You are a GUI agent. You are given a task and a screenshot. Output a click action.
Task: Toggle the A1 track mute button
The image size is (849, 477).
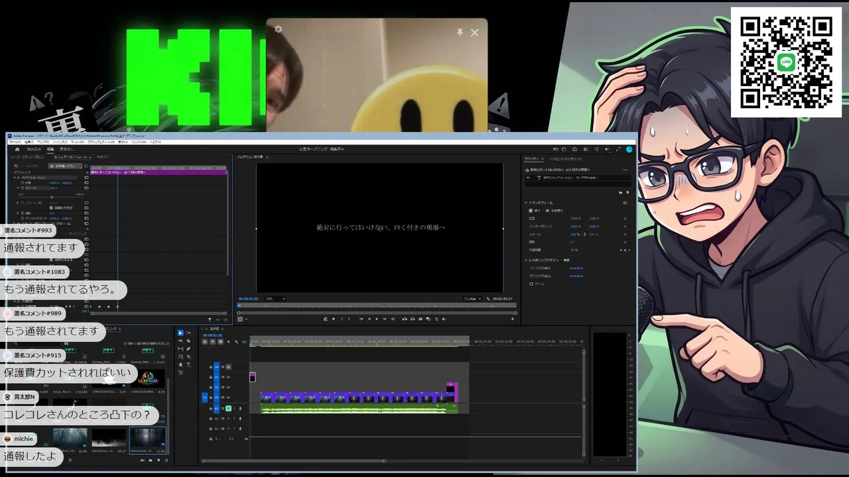coord(228,408)
